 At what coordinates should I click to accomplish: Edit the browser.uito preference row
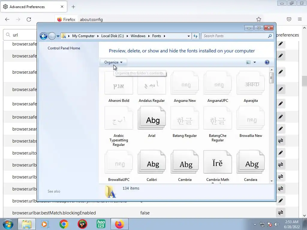tap(281, 153)
